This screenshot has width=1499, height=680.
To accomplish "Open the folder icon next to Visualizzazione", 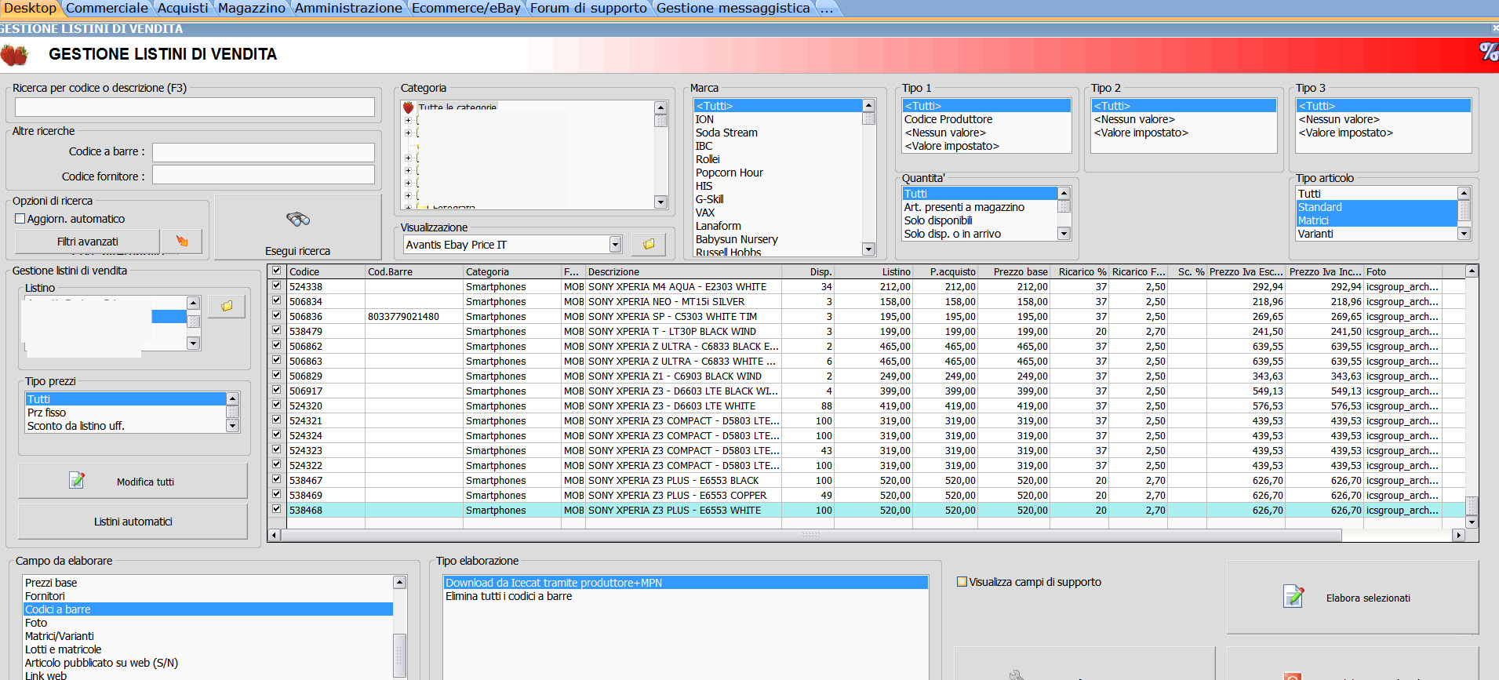I will tap(649, 245).
